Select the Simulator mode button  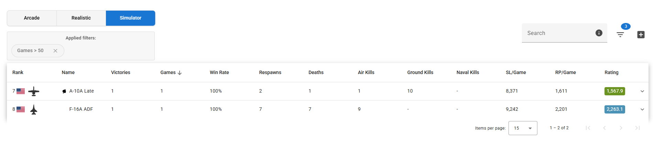pyautogui.click(x=130, y=18)
